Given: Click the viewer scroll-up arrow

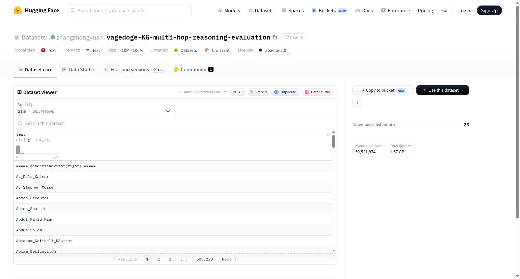Looking at the screenshot, I should click(x=333, y=132).
